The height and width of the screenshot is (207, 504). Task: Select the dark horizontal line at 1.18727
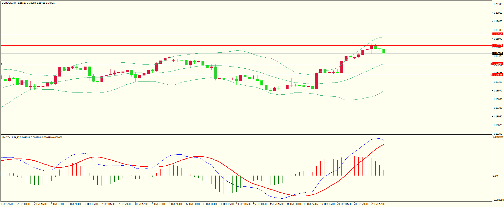(246, 45)
